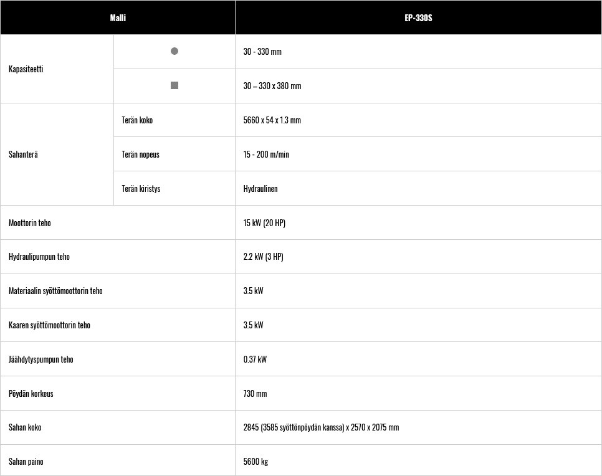This screenshot has width=602, height=476.
Task: Click the Sahanterä row label
Action: tap(23, 155)
